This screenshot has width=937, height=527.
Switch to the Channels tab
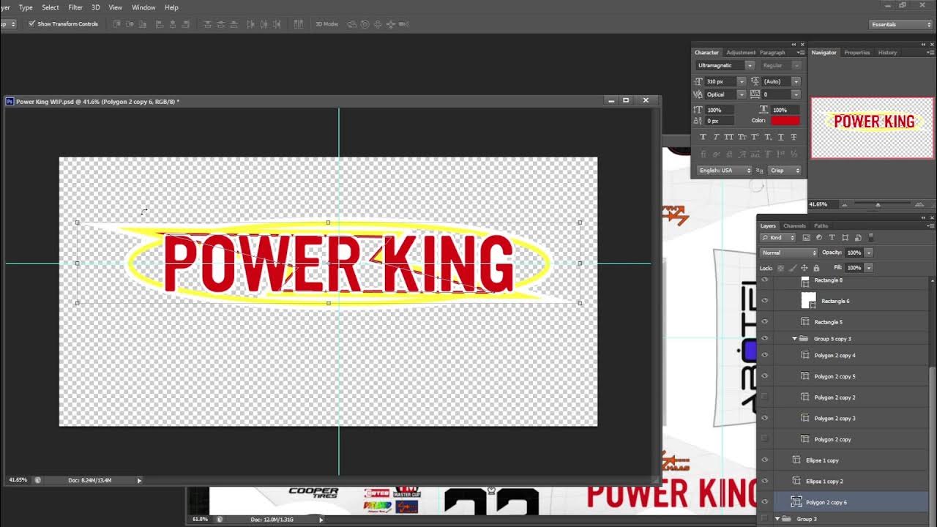794,225
